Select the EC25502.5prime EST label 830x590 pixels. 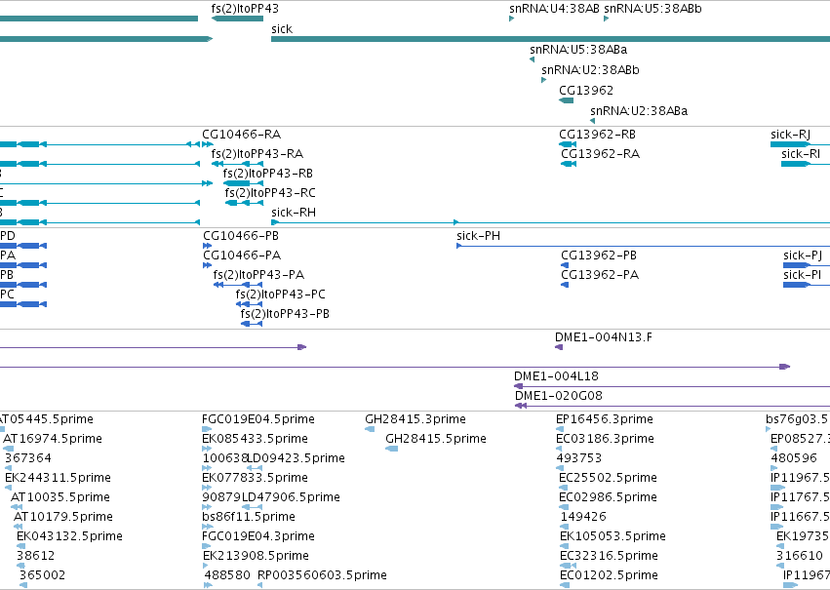pyautogui.click(x=609, y=479)
